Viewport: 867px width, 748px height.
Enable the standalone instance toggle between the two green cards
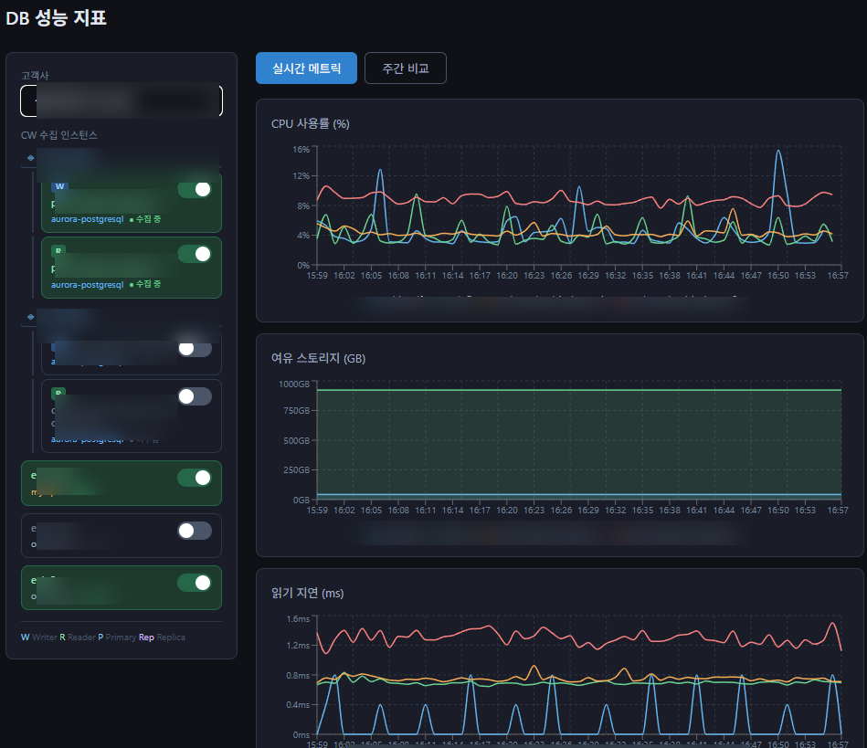pos(195,531)
